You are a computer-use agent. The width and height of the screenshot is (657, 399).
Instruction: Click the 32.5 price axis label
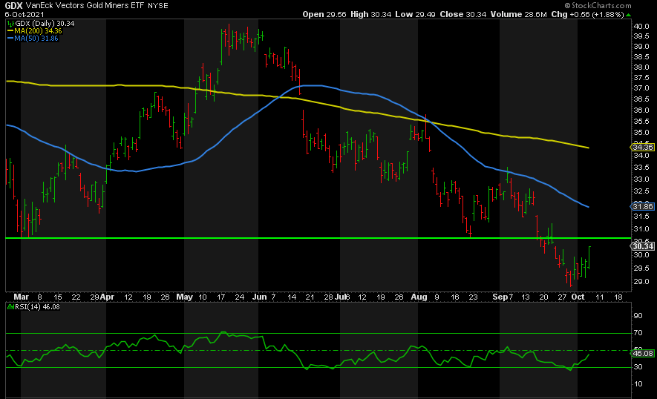pos(641,191)
